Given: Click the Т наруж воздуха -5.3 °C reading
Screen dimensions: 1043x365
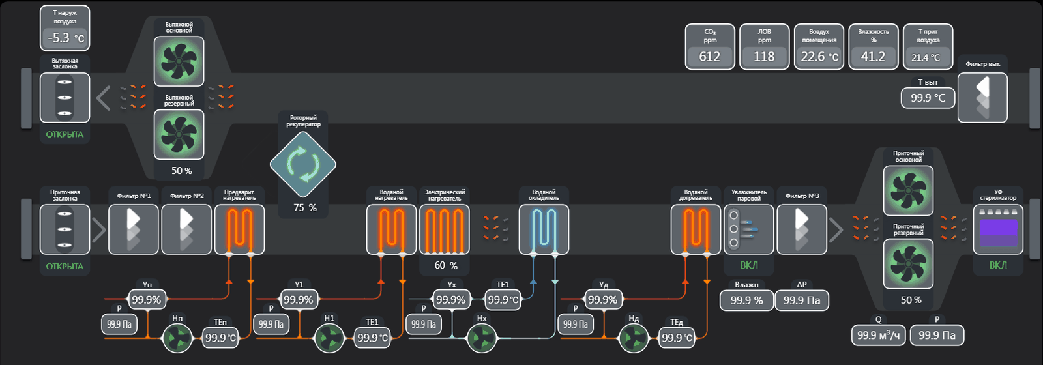Looking at the screenshot, I should 65,38.
